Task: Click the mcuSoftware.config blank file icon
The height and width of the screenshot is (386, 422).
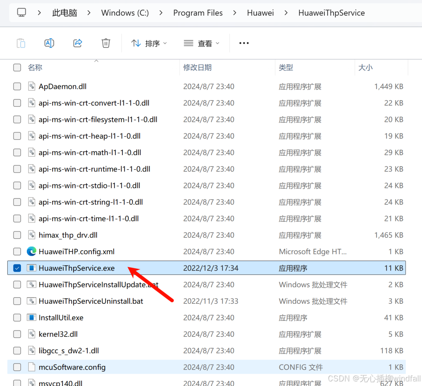Action: (32, 367)
